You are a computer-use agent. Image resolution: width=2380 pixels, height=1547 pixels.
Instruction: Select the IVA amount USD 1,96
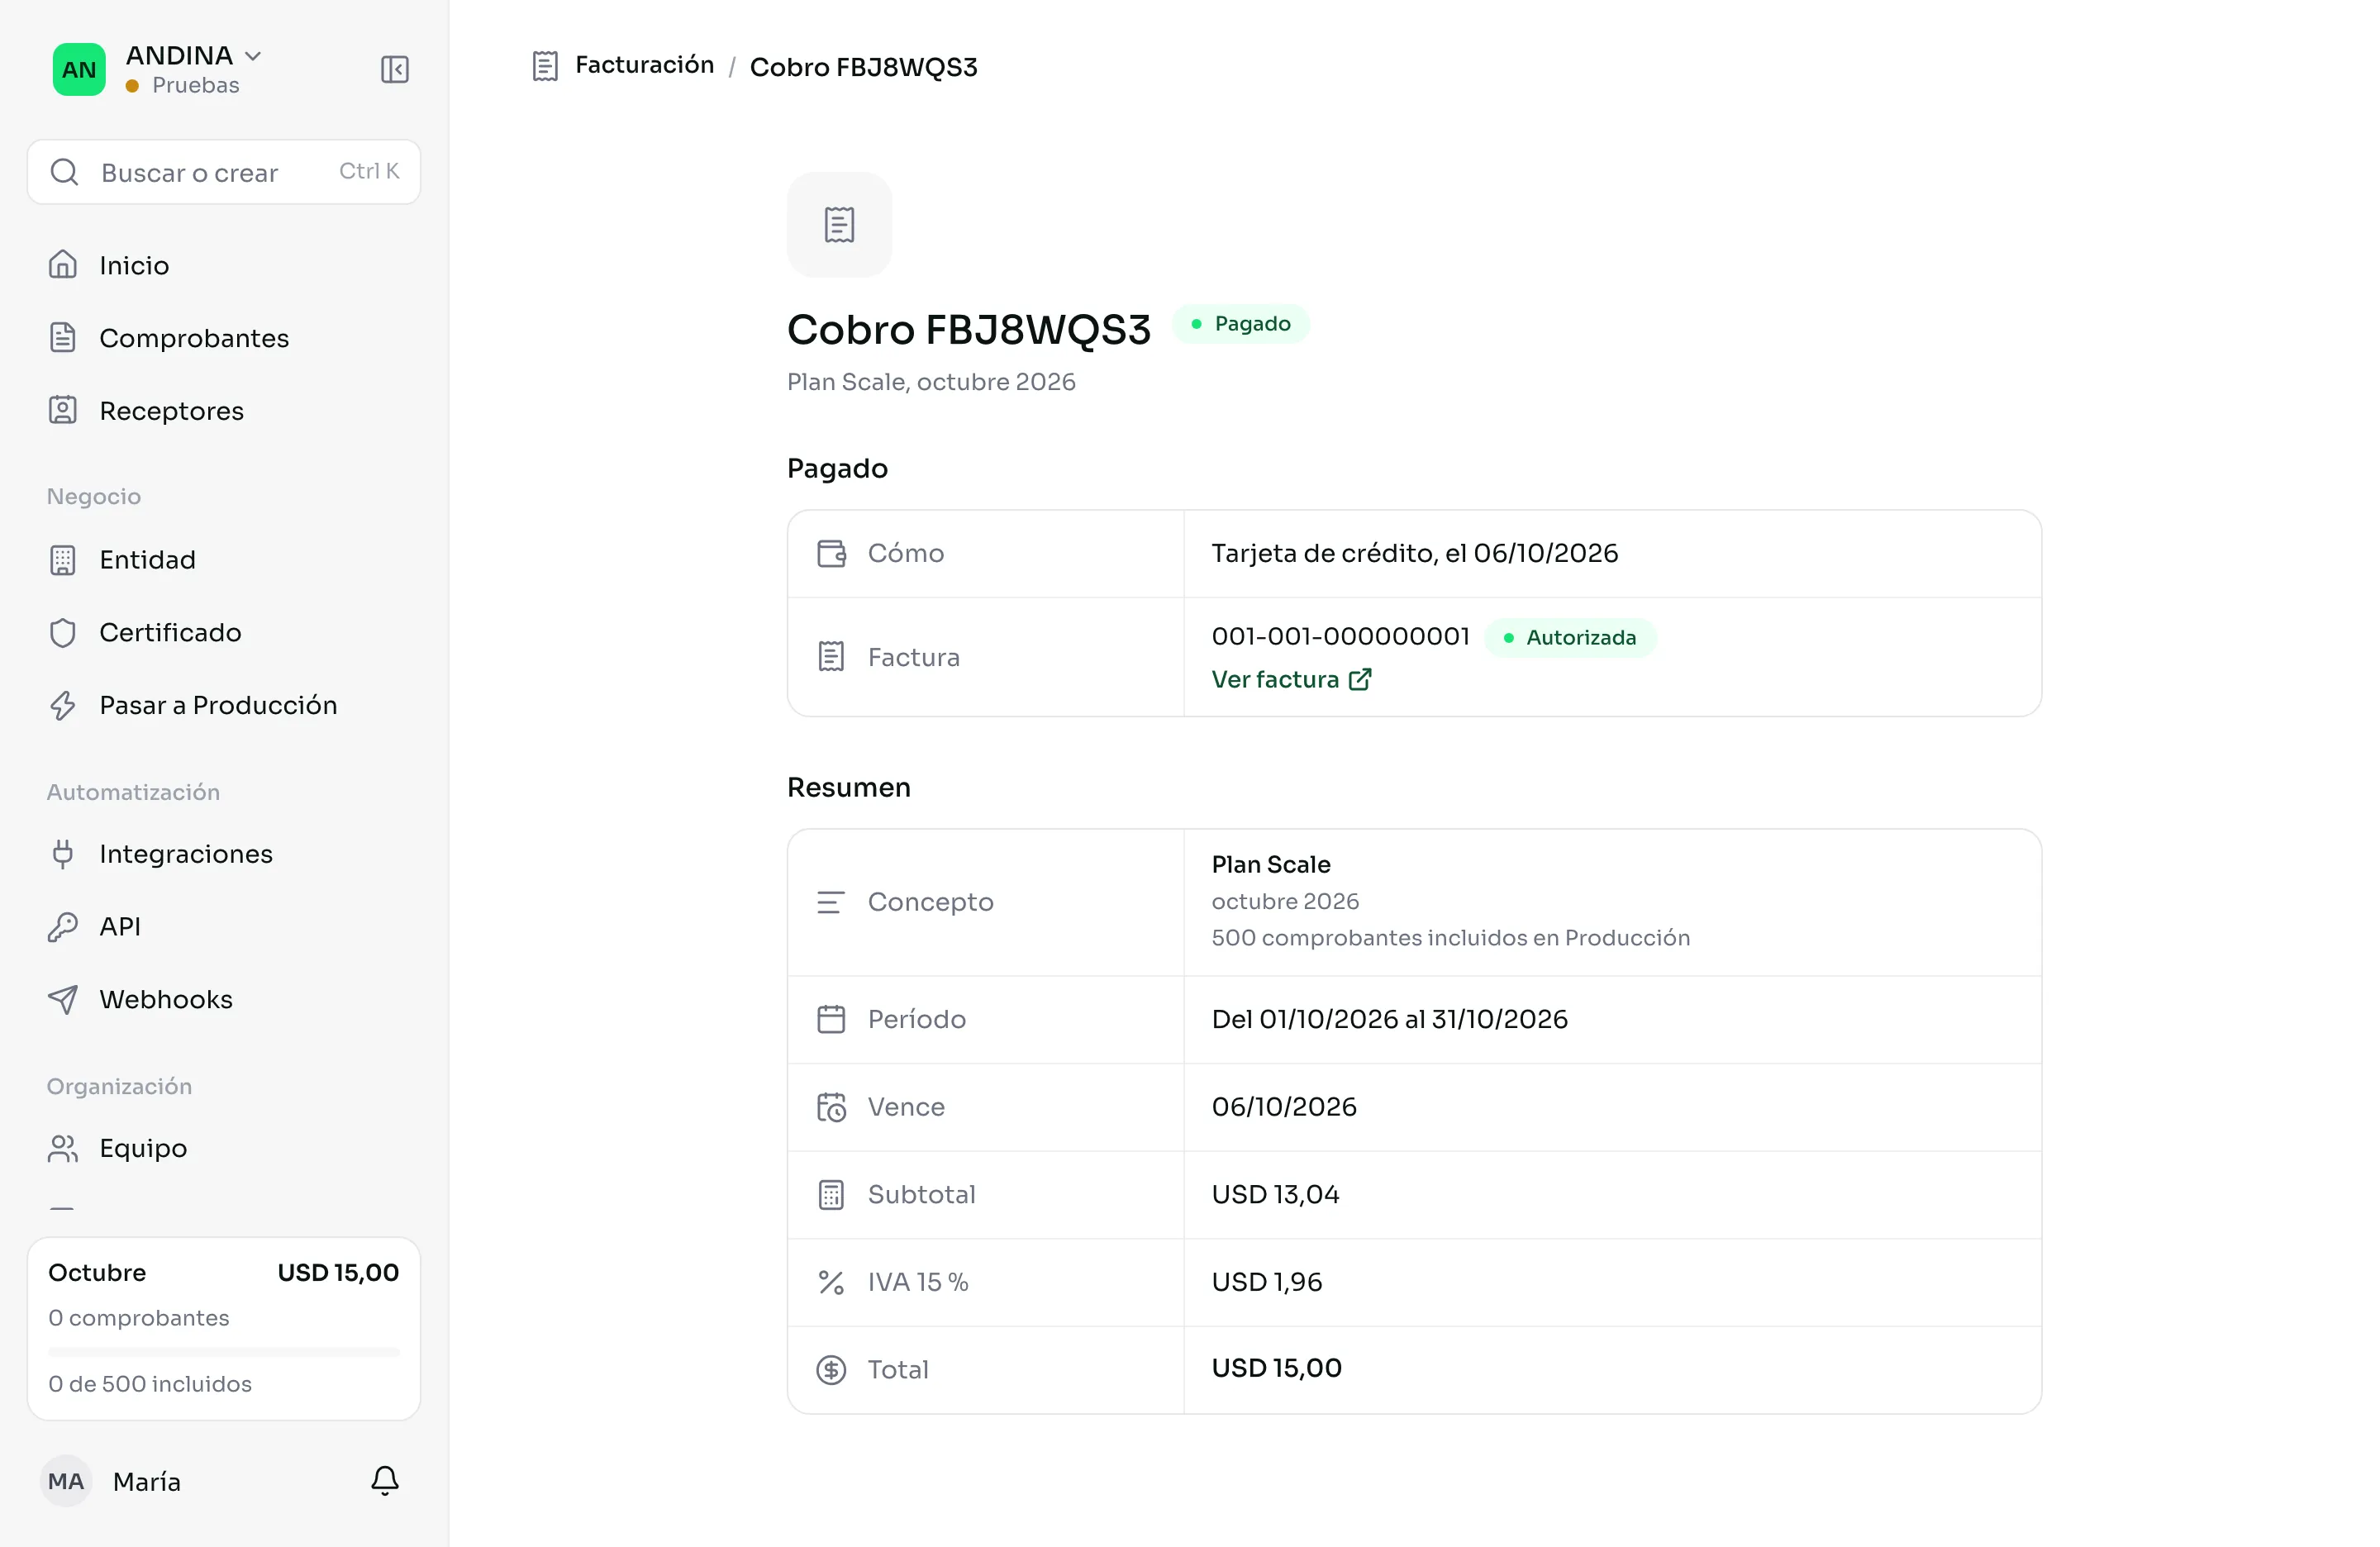1266,1282
